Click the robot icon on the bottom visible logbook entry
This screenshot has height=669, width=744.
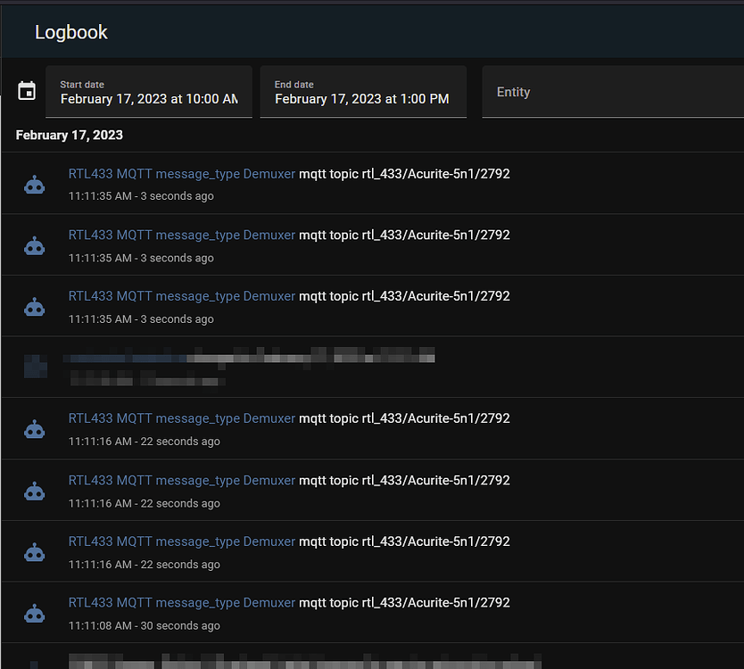[x=35, y=665]
